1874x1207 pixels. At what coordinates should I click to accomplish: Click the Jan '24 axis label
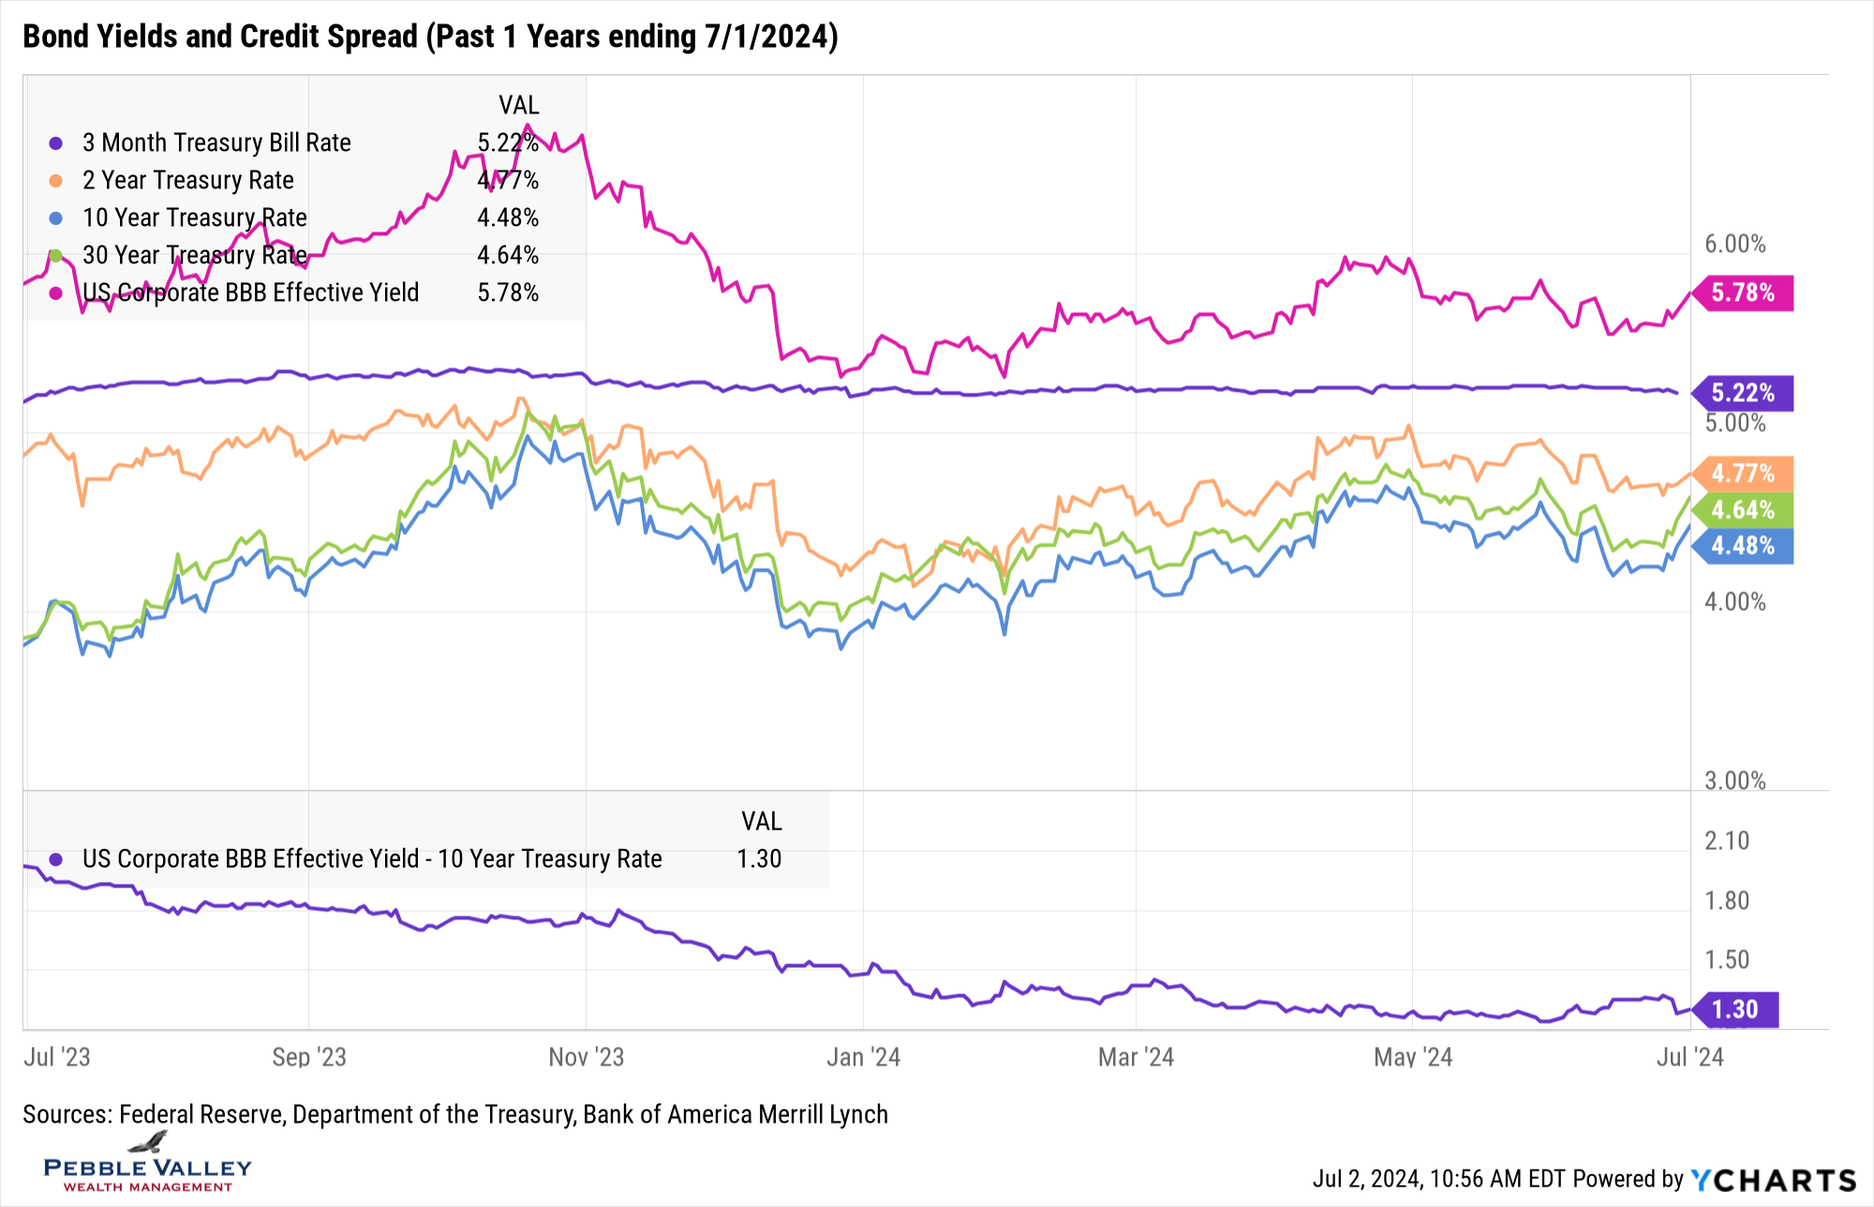click(x=863, y=1058)
